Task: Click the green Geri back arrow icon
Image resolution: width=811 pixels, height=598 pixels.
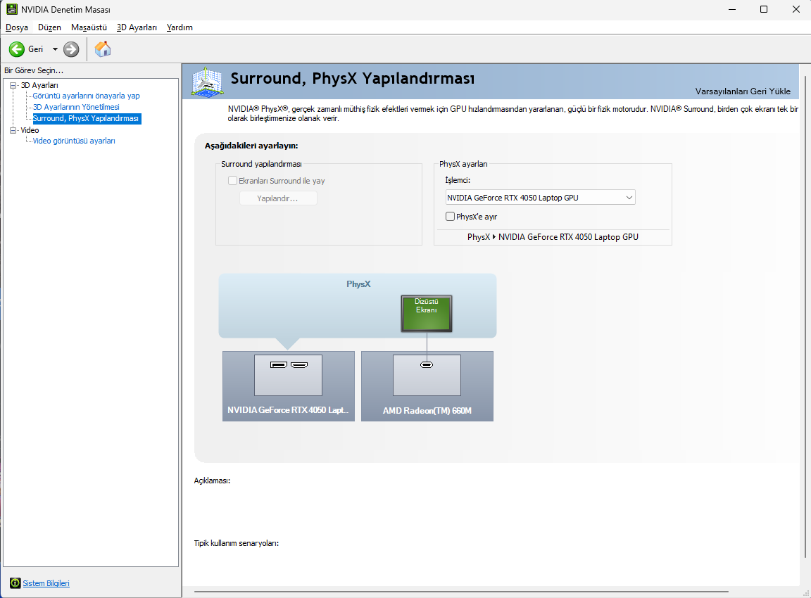Action: tap(17, 49)
